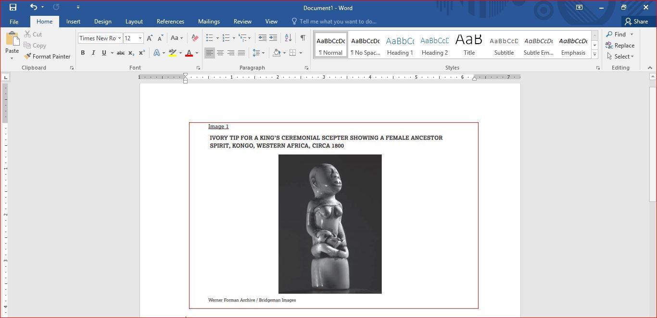Click the Format Painter brush icon
Image resolution: width=657 pixels, height=318 pixels.
coord(28,57)
